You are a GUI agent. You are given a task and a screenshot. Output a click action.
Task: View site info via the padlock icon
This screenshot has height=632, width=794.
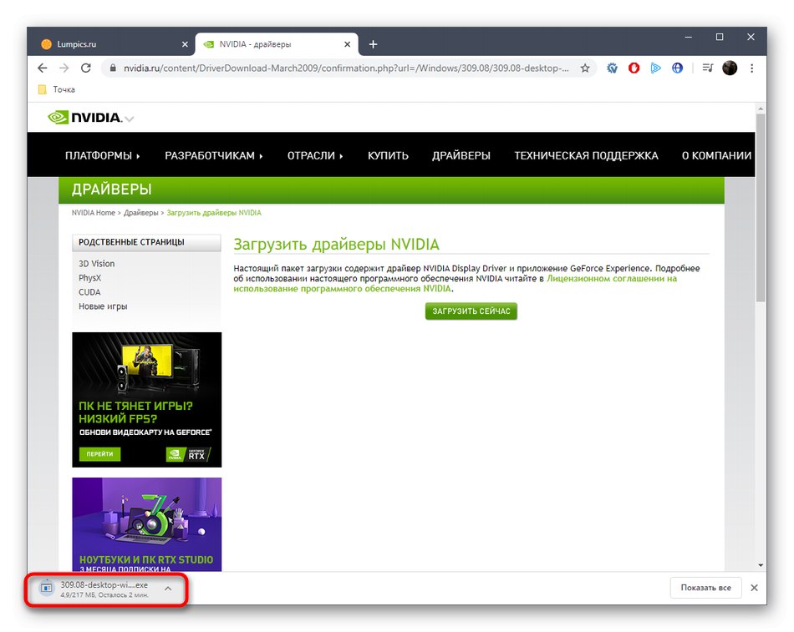[x=113, y=68]
